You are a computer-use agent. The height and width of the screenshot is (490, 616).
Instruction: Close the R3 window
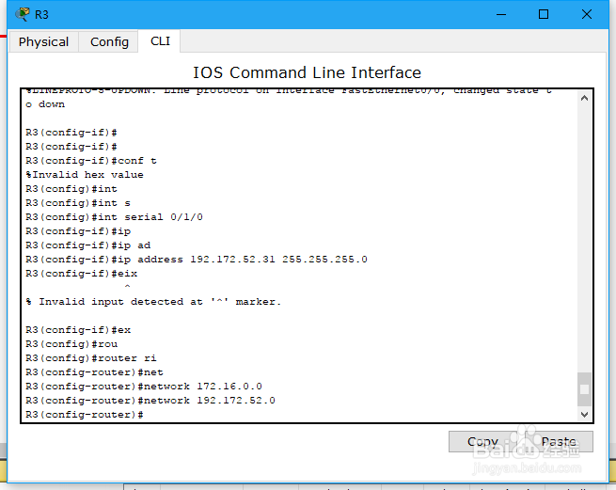[587, 14]
